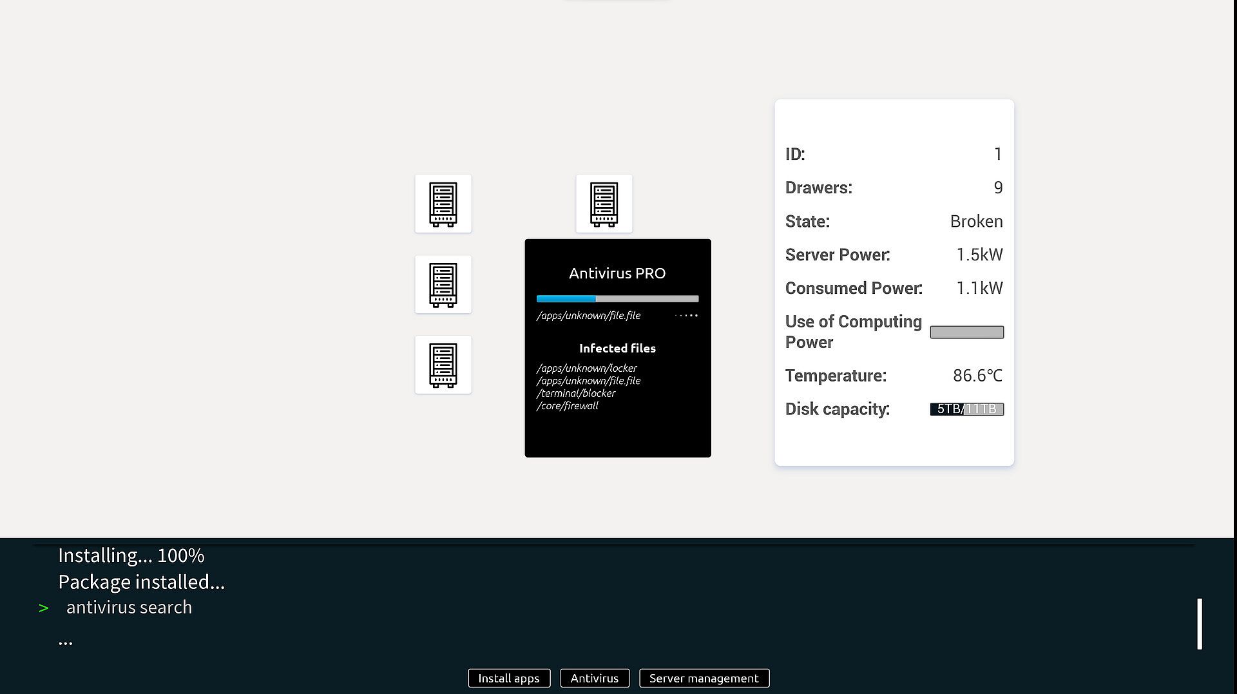Viewport: 1237px width, 694px height.
Task: Select the top-left server rack icon
Action: point(443,204)
